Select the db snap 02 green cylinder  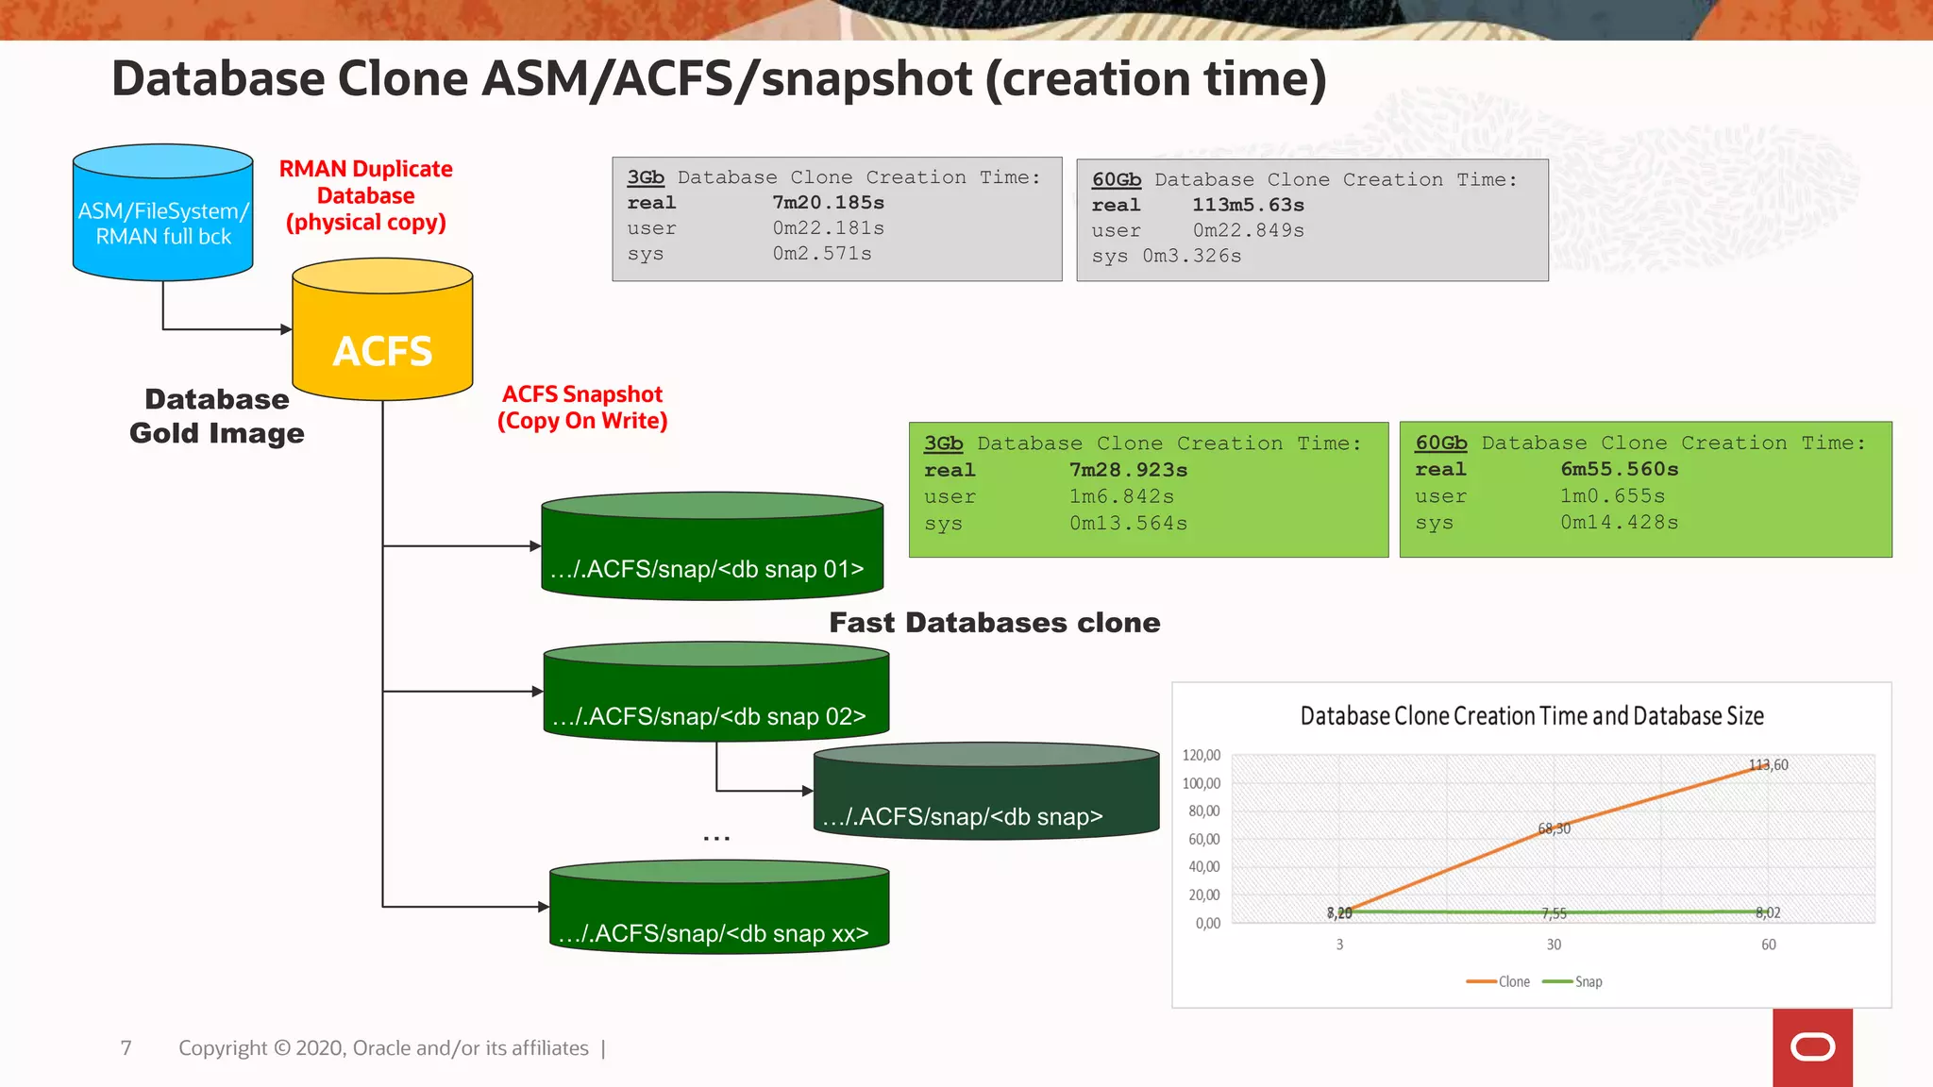click(x=716, y=692)
